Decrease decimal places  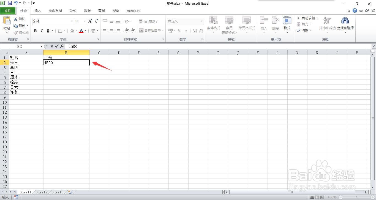(201, 31)
